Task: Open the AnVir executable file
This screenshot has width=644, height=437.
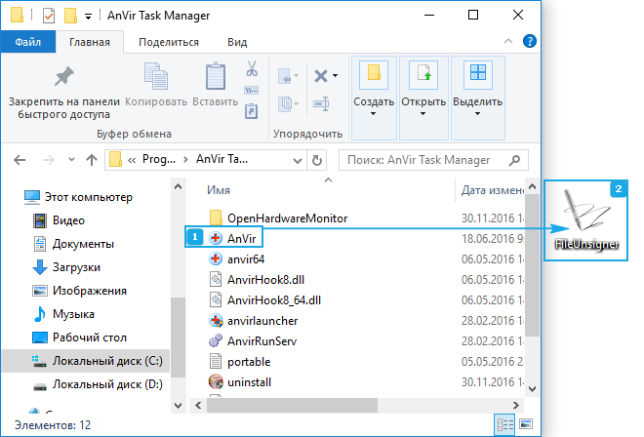Action: tap(240, 237)
